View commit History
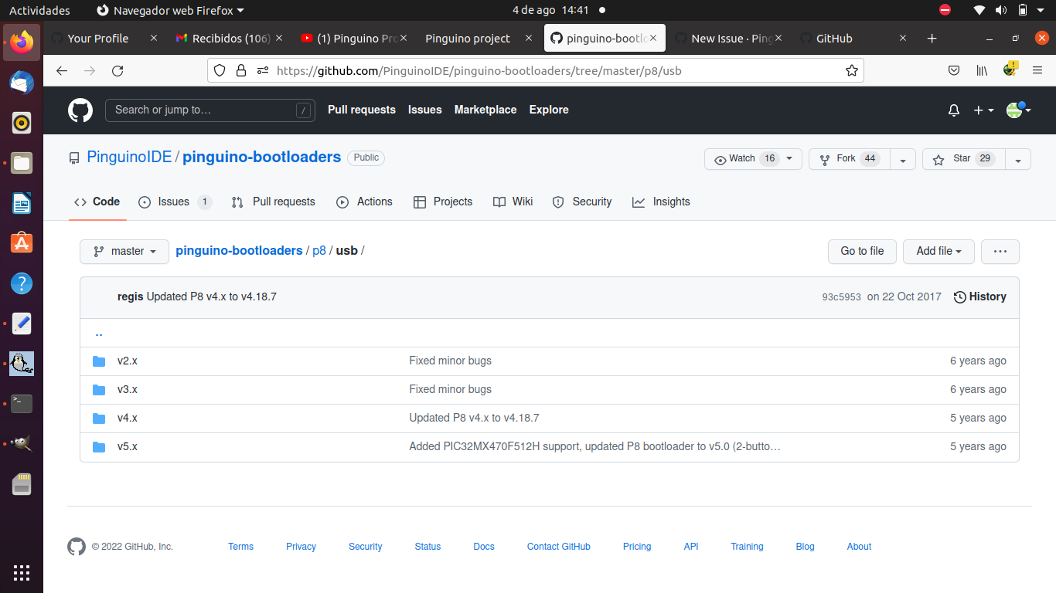This screenshot has width=1056, height=593. [x=980, y=297]
